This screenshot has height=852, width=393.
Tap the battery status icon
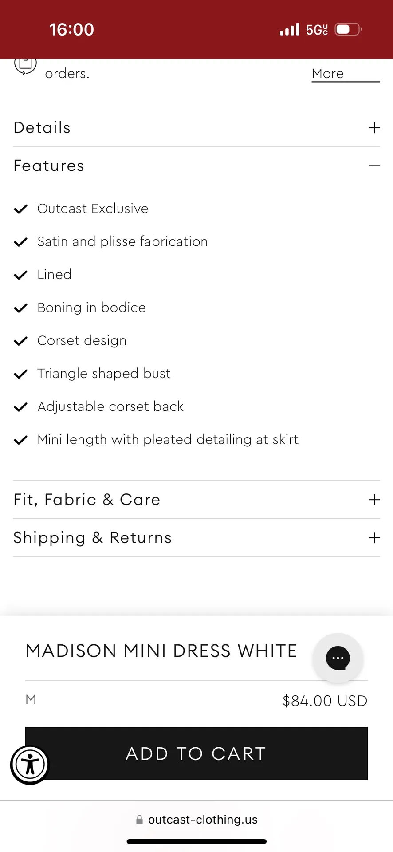coord(348,30)
